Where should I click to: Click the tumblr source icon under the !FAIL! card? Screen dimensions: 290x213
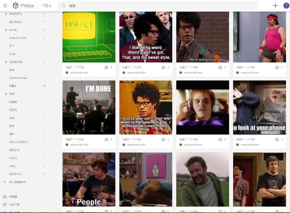pyautogui.click(x=67, y=72)
